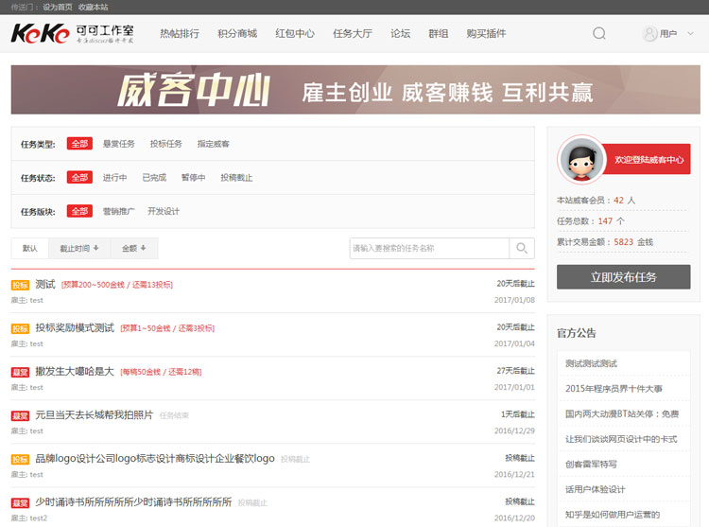Click the date 2017/01/08
The height and width of the screenshot is (527, 709).
tap(514, 300)
